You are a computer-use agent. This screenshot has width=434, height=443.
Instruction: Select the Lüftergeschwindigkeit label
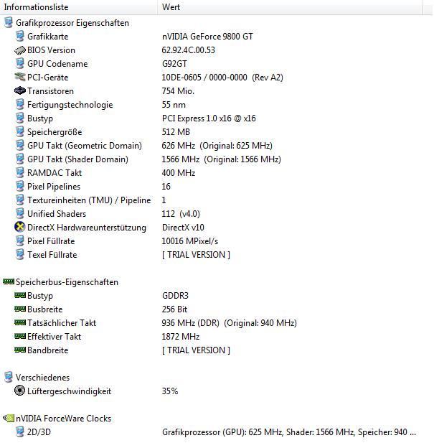pos(69,391)
